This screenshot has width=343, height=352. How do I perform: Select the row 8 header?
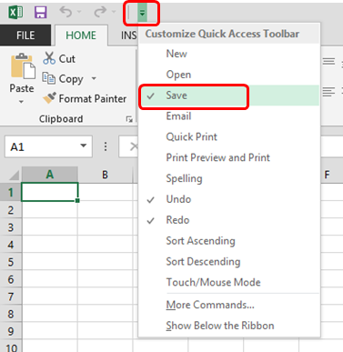point(11,314)
